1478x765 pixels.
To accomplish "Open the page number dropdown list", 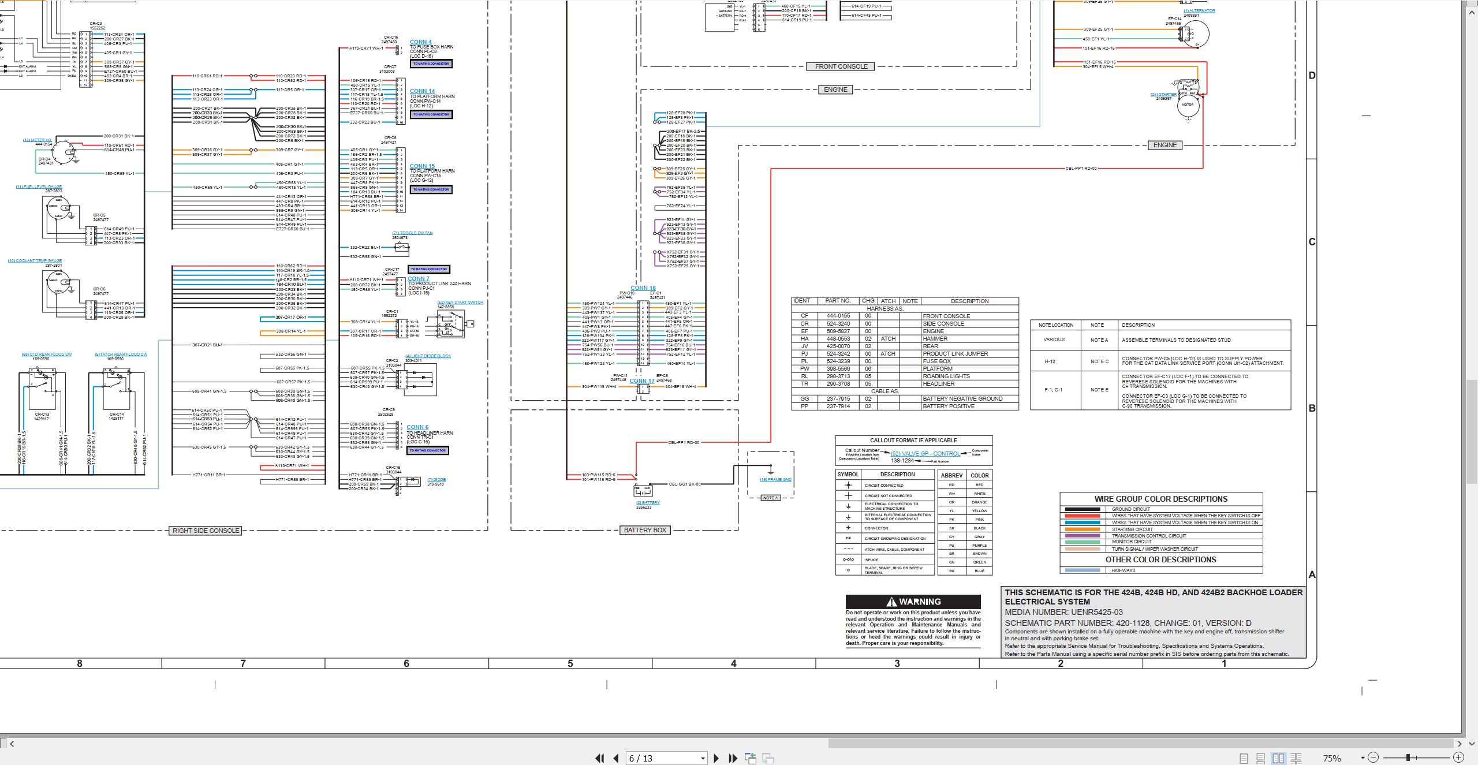I will tap(703, 758).
